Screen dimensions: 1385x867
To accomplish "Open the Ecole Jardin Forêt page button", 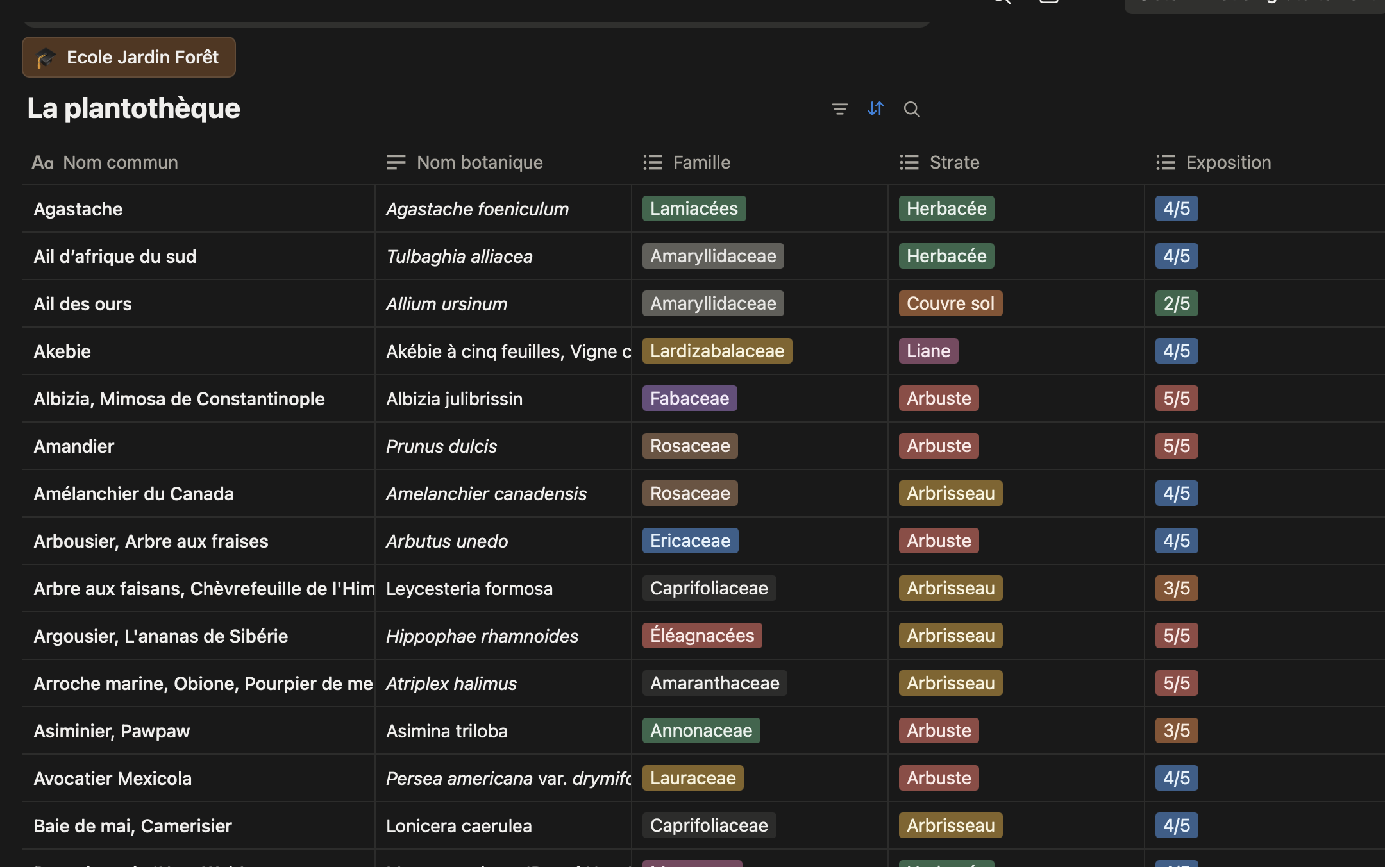I will [142, 58].
